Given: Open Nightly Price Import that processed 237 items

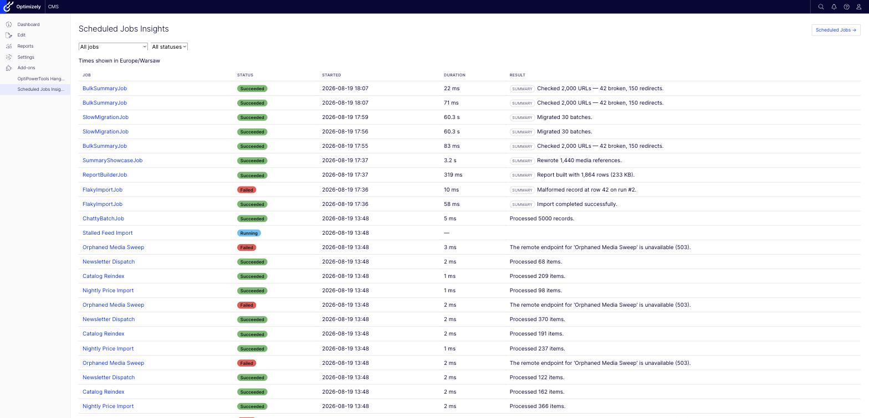Looking at the screenshot, I should [108, 349].
